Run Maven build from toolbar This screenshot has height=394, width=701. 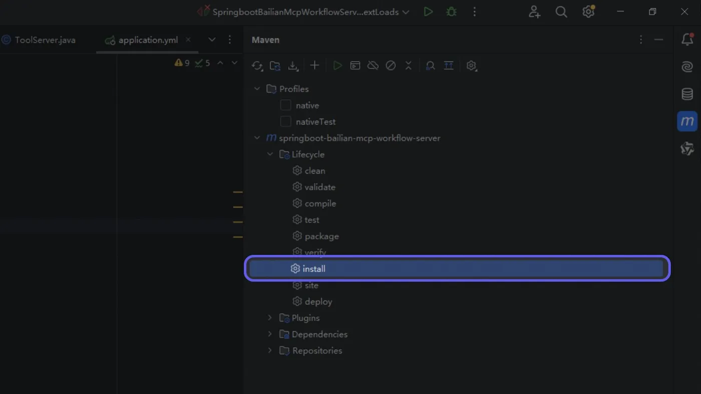coord(337,65)
